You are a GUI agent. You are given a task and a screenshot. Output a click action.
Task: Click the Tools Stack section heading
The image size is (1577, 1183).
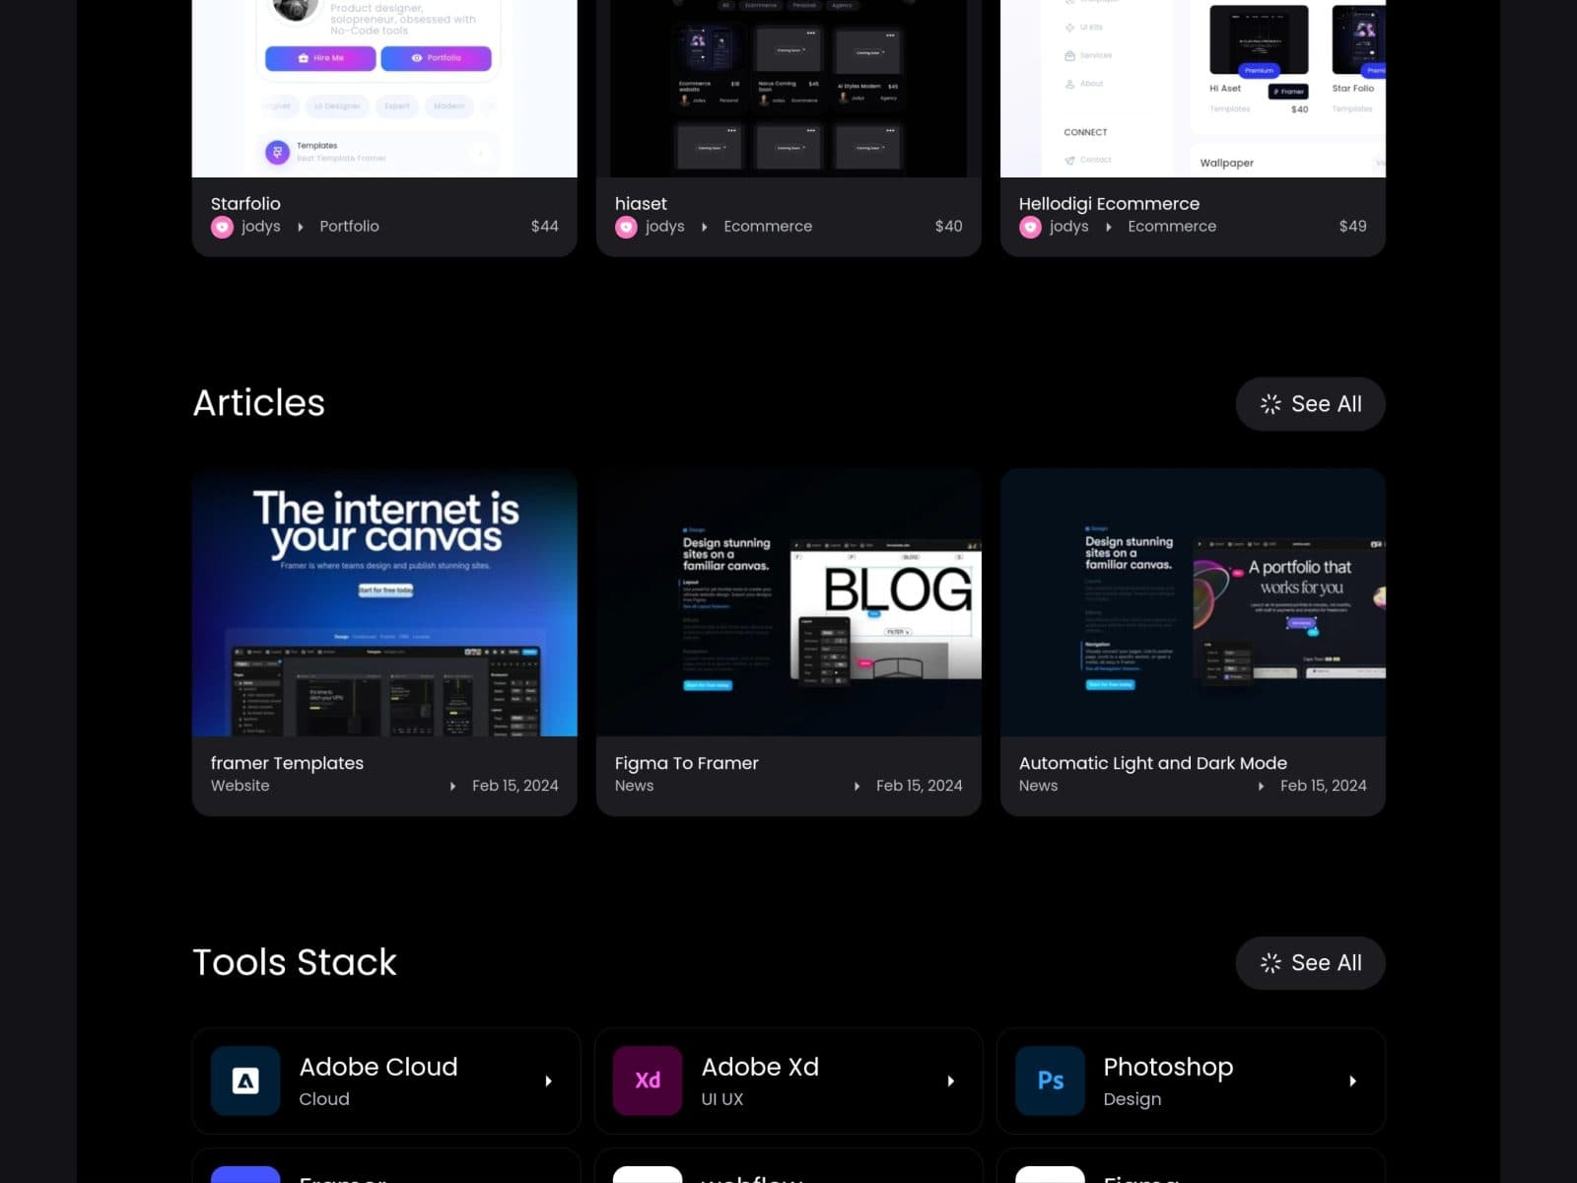pyautogui.click(x=295, y=962)
